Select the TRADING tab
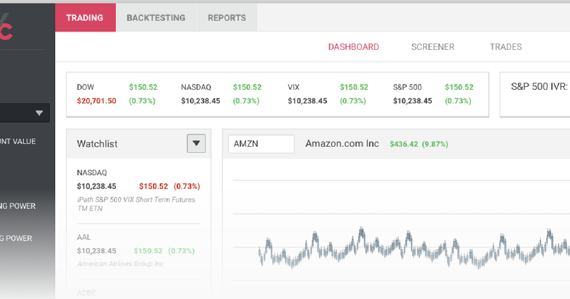 pos(85,18)
